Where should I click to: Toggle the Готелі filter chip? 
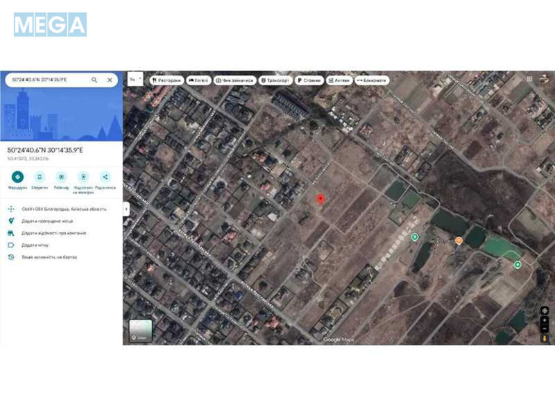[199, 80]
